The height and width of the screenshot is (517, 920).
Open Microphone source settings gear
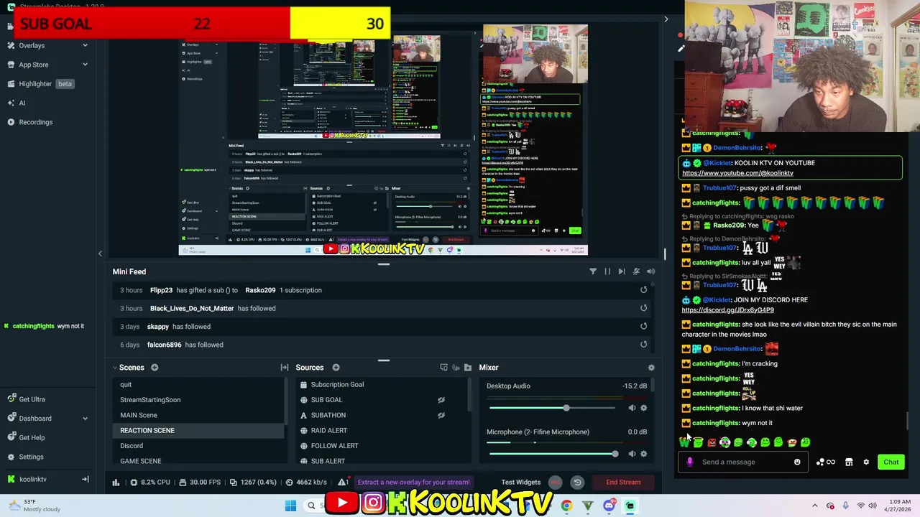click(x=643, y=454)
